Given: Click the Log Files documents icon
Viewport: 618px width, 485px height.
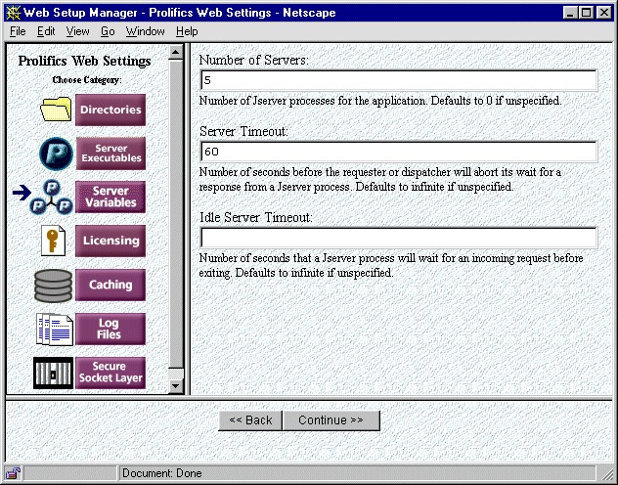Looking at the screenshot, I should point(55,330).
